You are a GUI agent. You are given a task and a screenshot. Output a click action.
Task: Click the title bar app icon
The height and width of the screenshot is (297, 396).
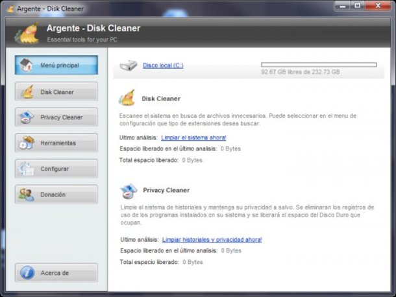(x=10, y=9)
